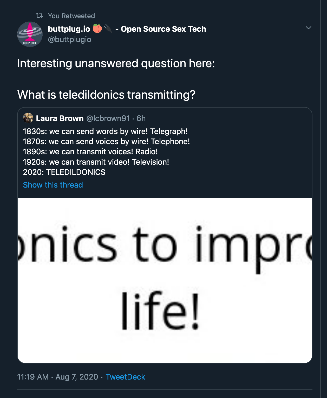Viewport: 327px width, 398px height.
Task: Open the "You Retweeted" label
Action: click(x=71, y=16)
